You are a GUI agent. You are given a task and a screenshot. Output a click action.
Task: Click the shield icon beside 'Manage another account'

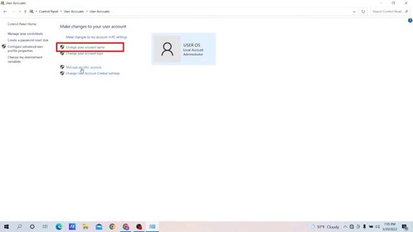[x=62, y=67]
